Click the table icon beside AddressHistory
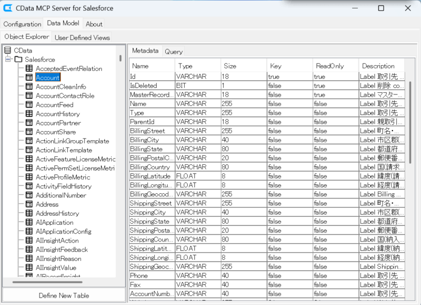 coord(29,214)
